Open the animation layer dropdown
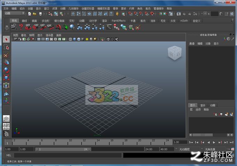The width and height of the screenshot is (237, 166). pos(176,149)
